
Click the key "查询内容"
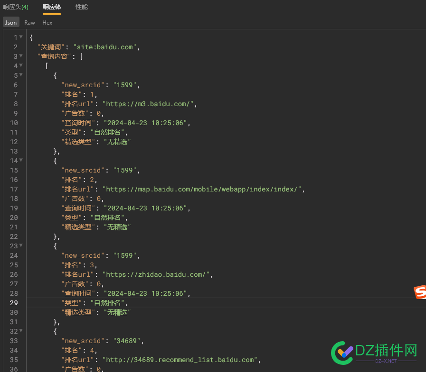54,56
